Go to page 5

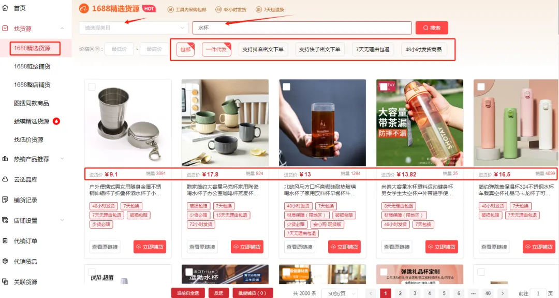pyautogui.click(x=444, y=293)
